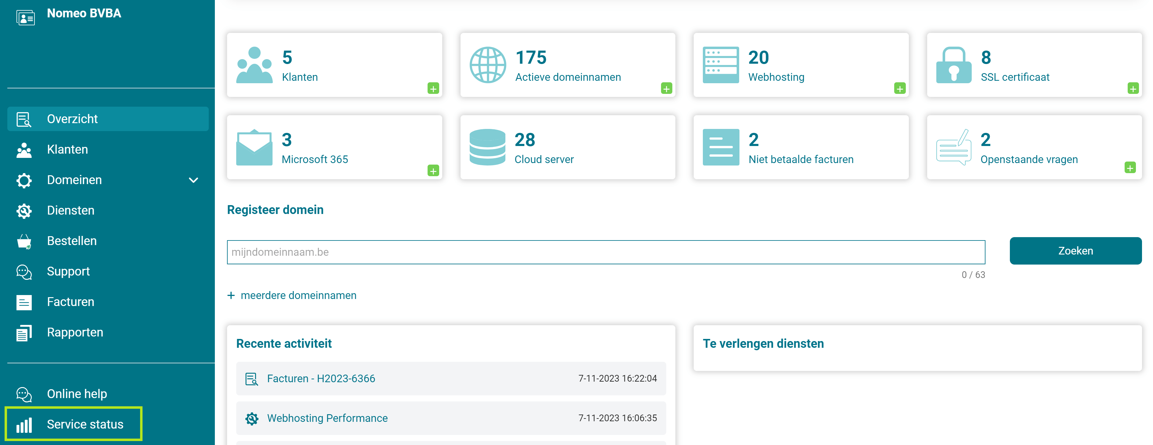Click the globe icon on Actieve domeinnamen card
This screenshot has height=445, width=1153.
click(x=487, y=65)
